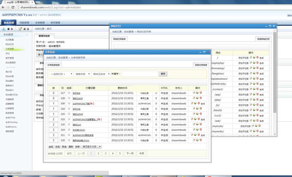292x177 pixels.
Task: Click the red delete icon in the /php/ row
Action: (257, 99)
